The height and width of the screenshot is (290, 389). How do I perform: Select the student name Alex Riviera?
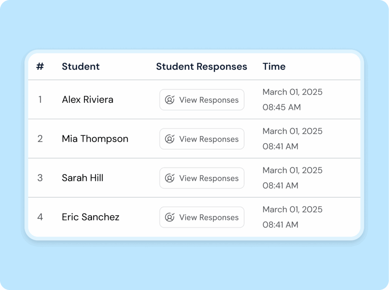point(87,100)
